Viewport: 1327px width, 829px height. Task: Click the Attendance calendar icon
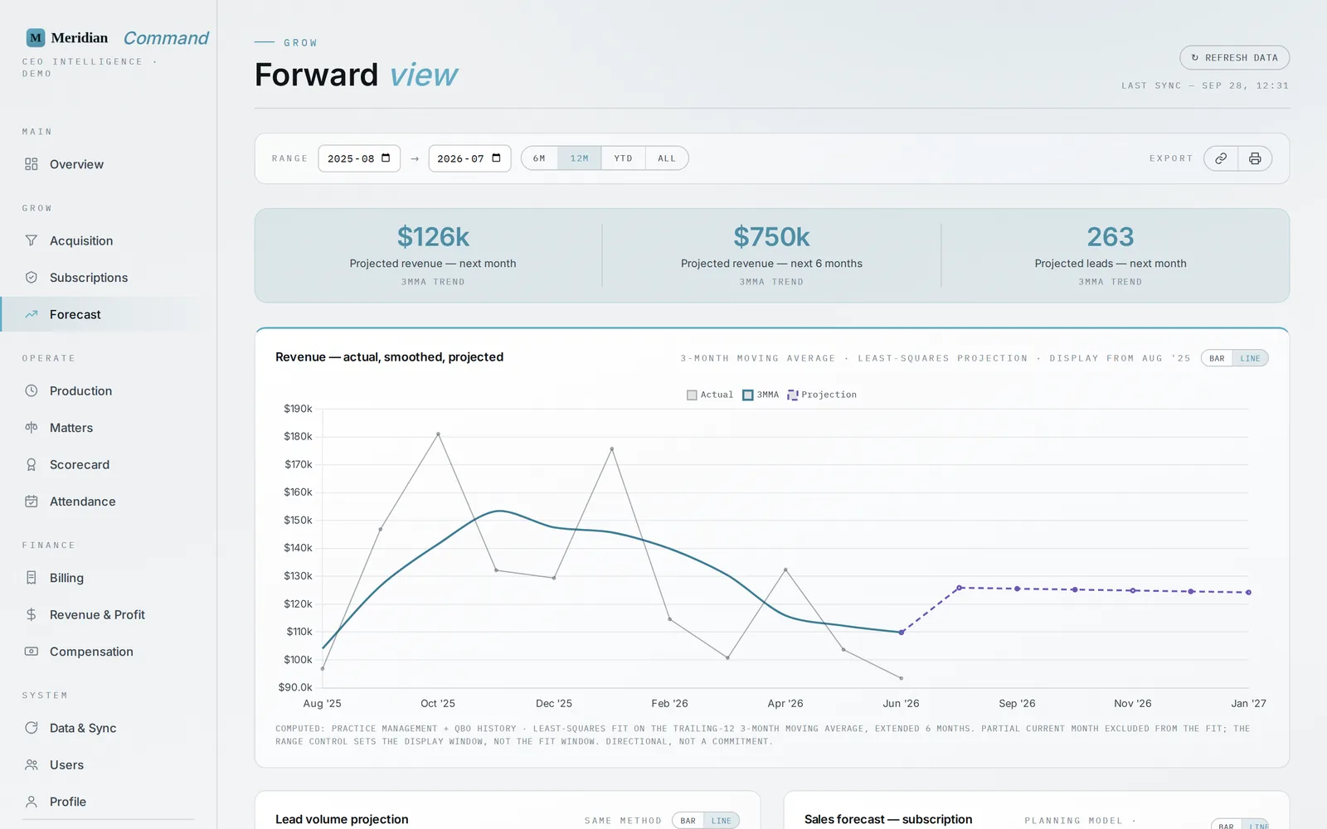[32, 502]
